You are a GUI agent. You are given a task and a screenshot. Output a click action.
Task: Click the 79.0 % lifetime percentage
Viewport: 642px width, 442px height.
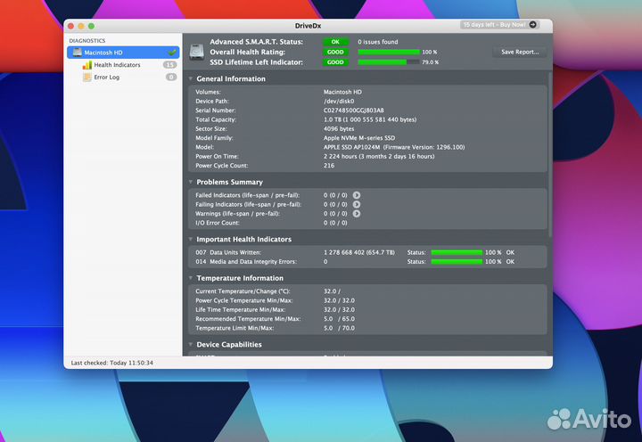pyautogui.click(x=431, y=62)
